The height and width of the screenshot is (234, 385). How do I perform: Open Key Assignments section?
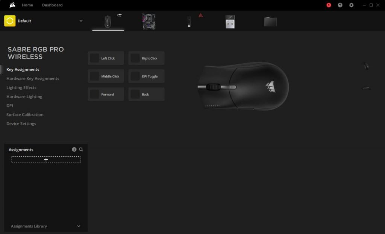click(x=23, y=69)
